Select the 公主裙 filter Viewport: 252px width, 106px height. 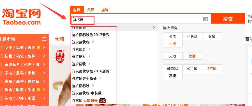tap(192, 68)
